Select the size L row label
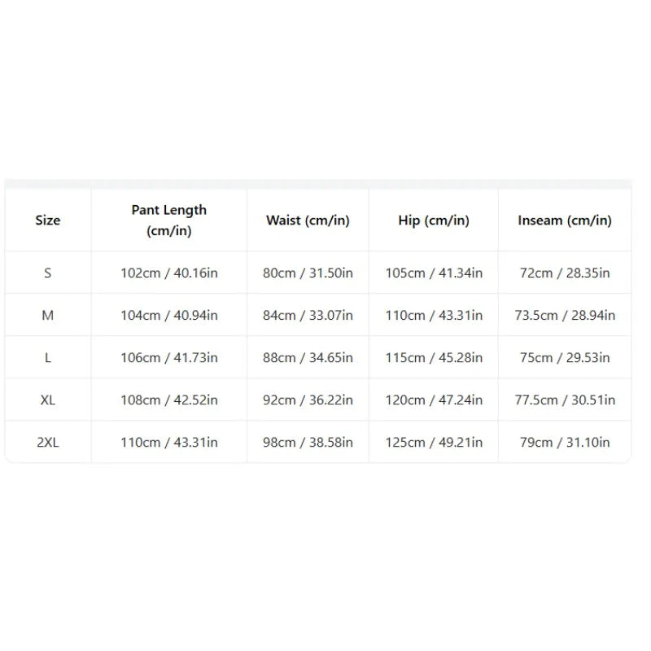 tap(48, 358)
